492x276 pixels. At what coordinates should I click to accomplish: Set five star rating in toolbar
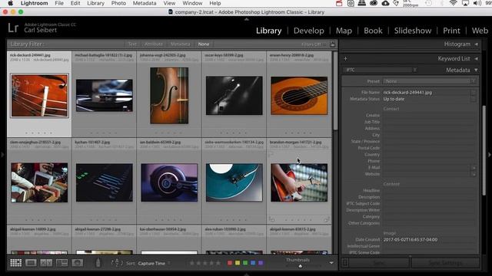pyautogui.click(x=218, y=263)
